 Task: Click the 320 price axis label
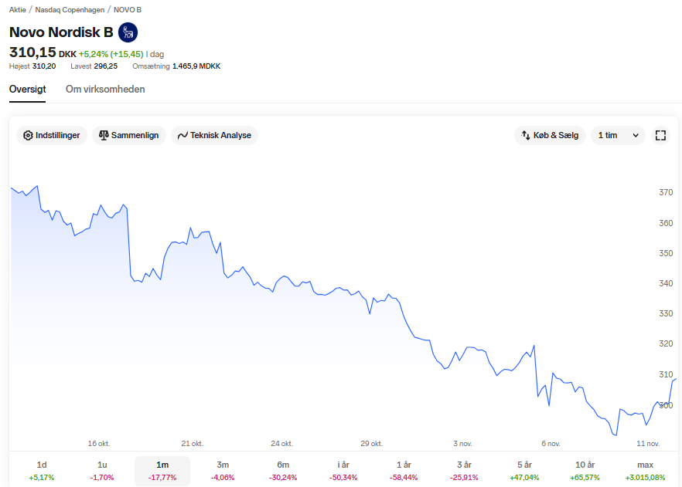click(x=666, y=343)
